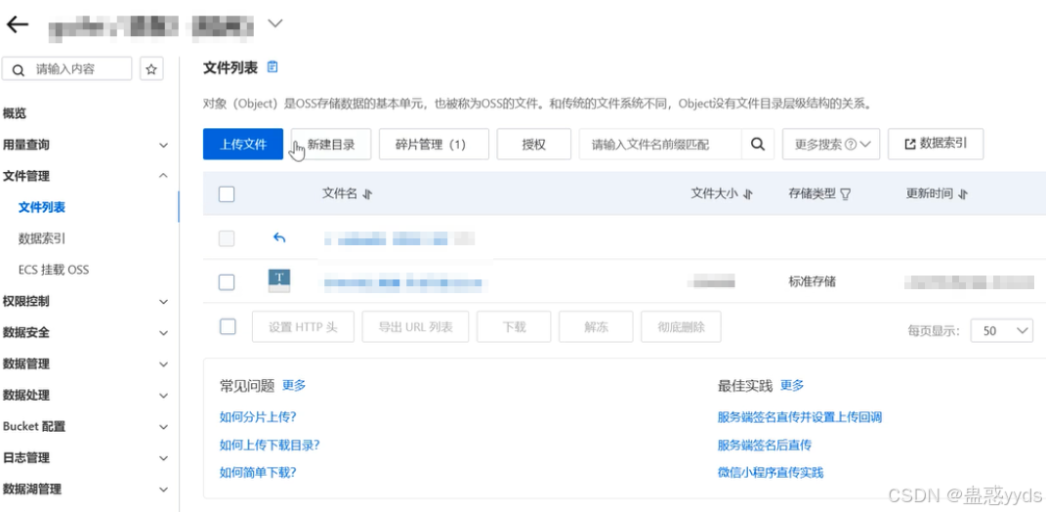Select ECS 挂载 OSS in sidebar

tap(54, 270)
